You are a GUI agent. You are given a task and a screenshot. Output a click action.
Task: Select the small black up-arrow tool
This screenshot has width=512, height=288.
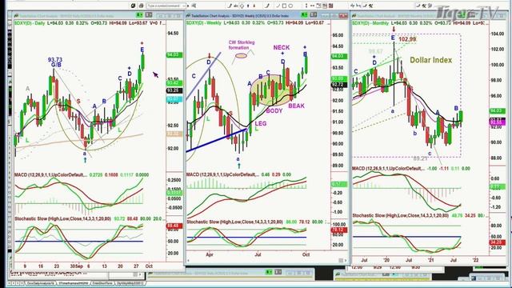(248, 6)
